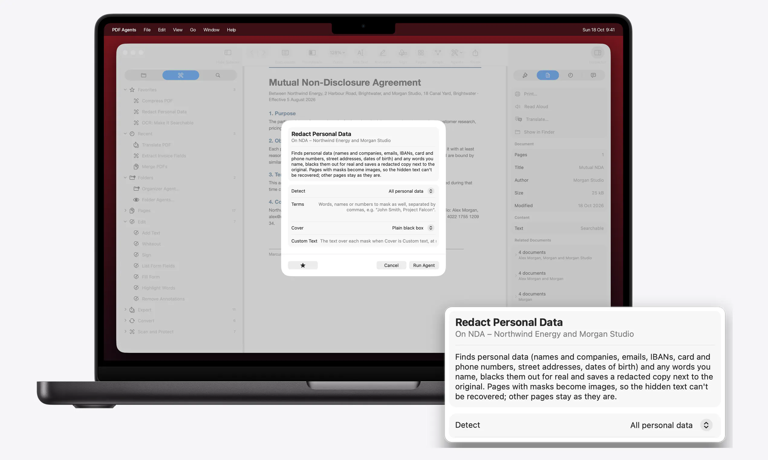Open the Pages grid toolbar icon

click(421, 53)
